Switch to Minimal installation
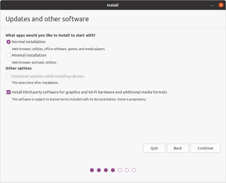 pos(8,55)
